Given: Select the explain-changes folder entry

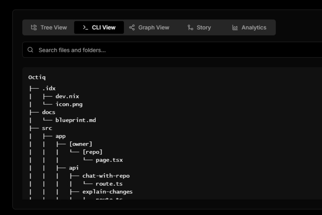Looking at the screenshot, I should tap(107, 192).
